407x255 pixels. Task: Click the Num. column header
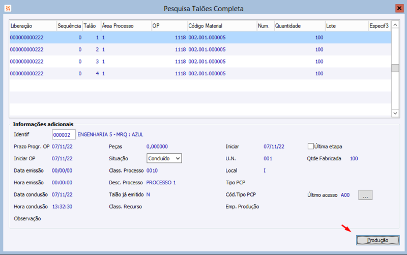tap(266, 26)
